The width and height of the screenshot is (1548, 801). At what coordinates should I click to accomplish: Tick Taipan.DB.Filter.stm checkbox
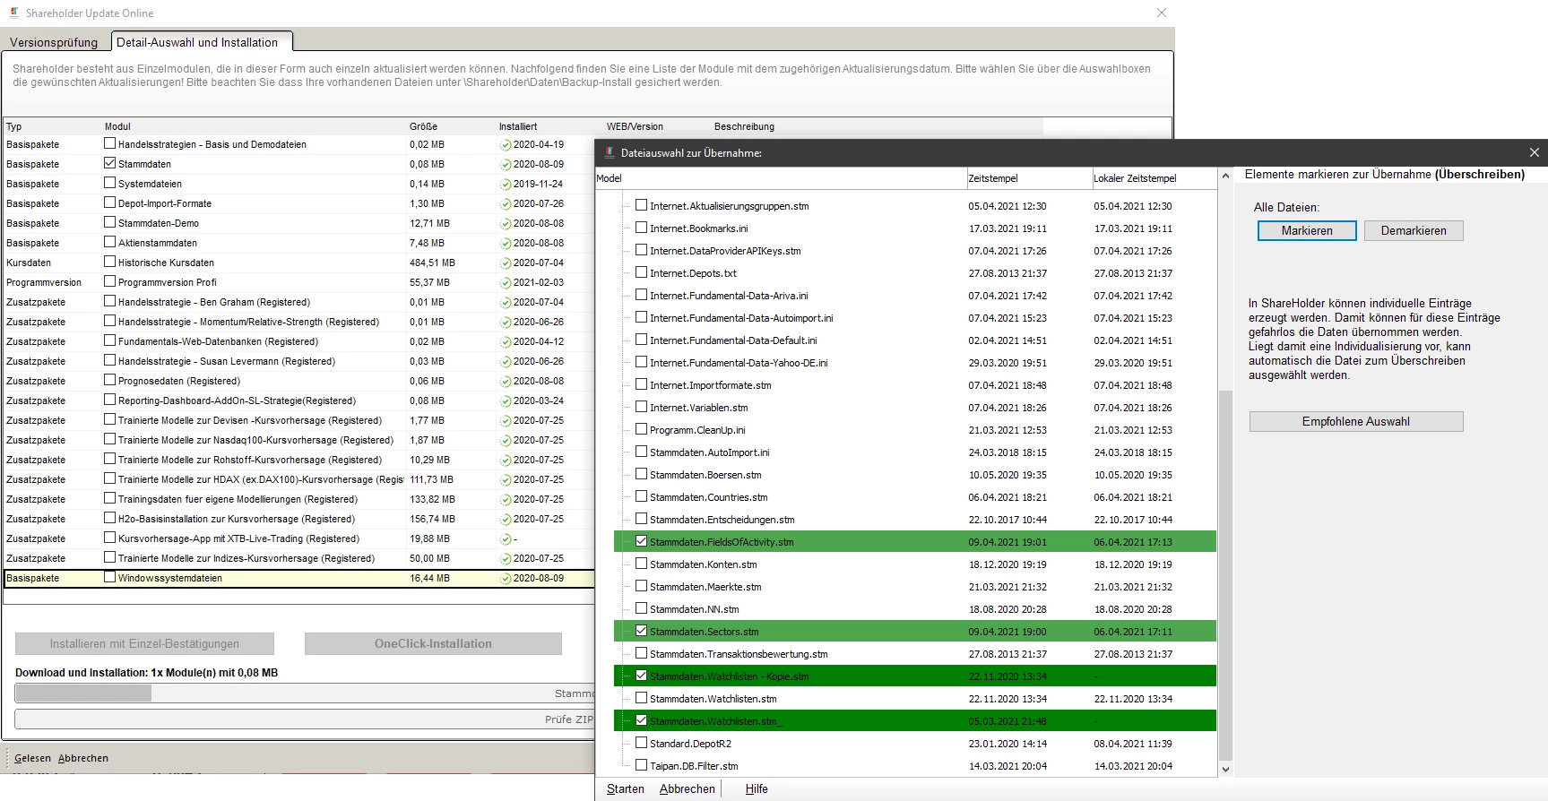[x=641, y=765]
